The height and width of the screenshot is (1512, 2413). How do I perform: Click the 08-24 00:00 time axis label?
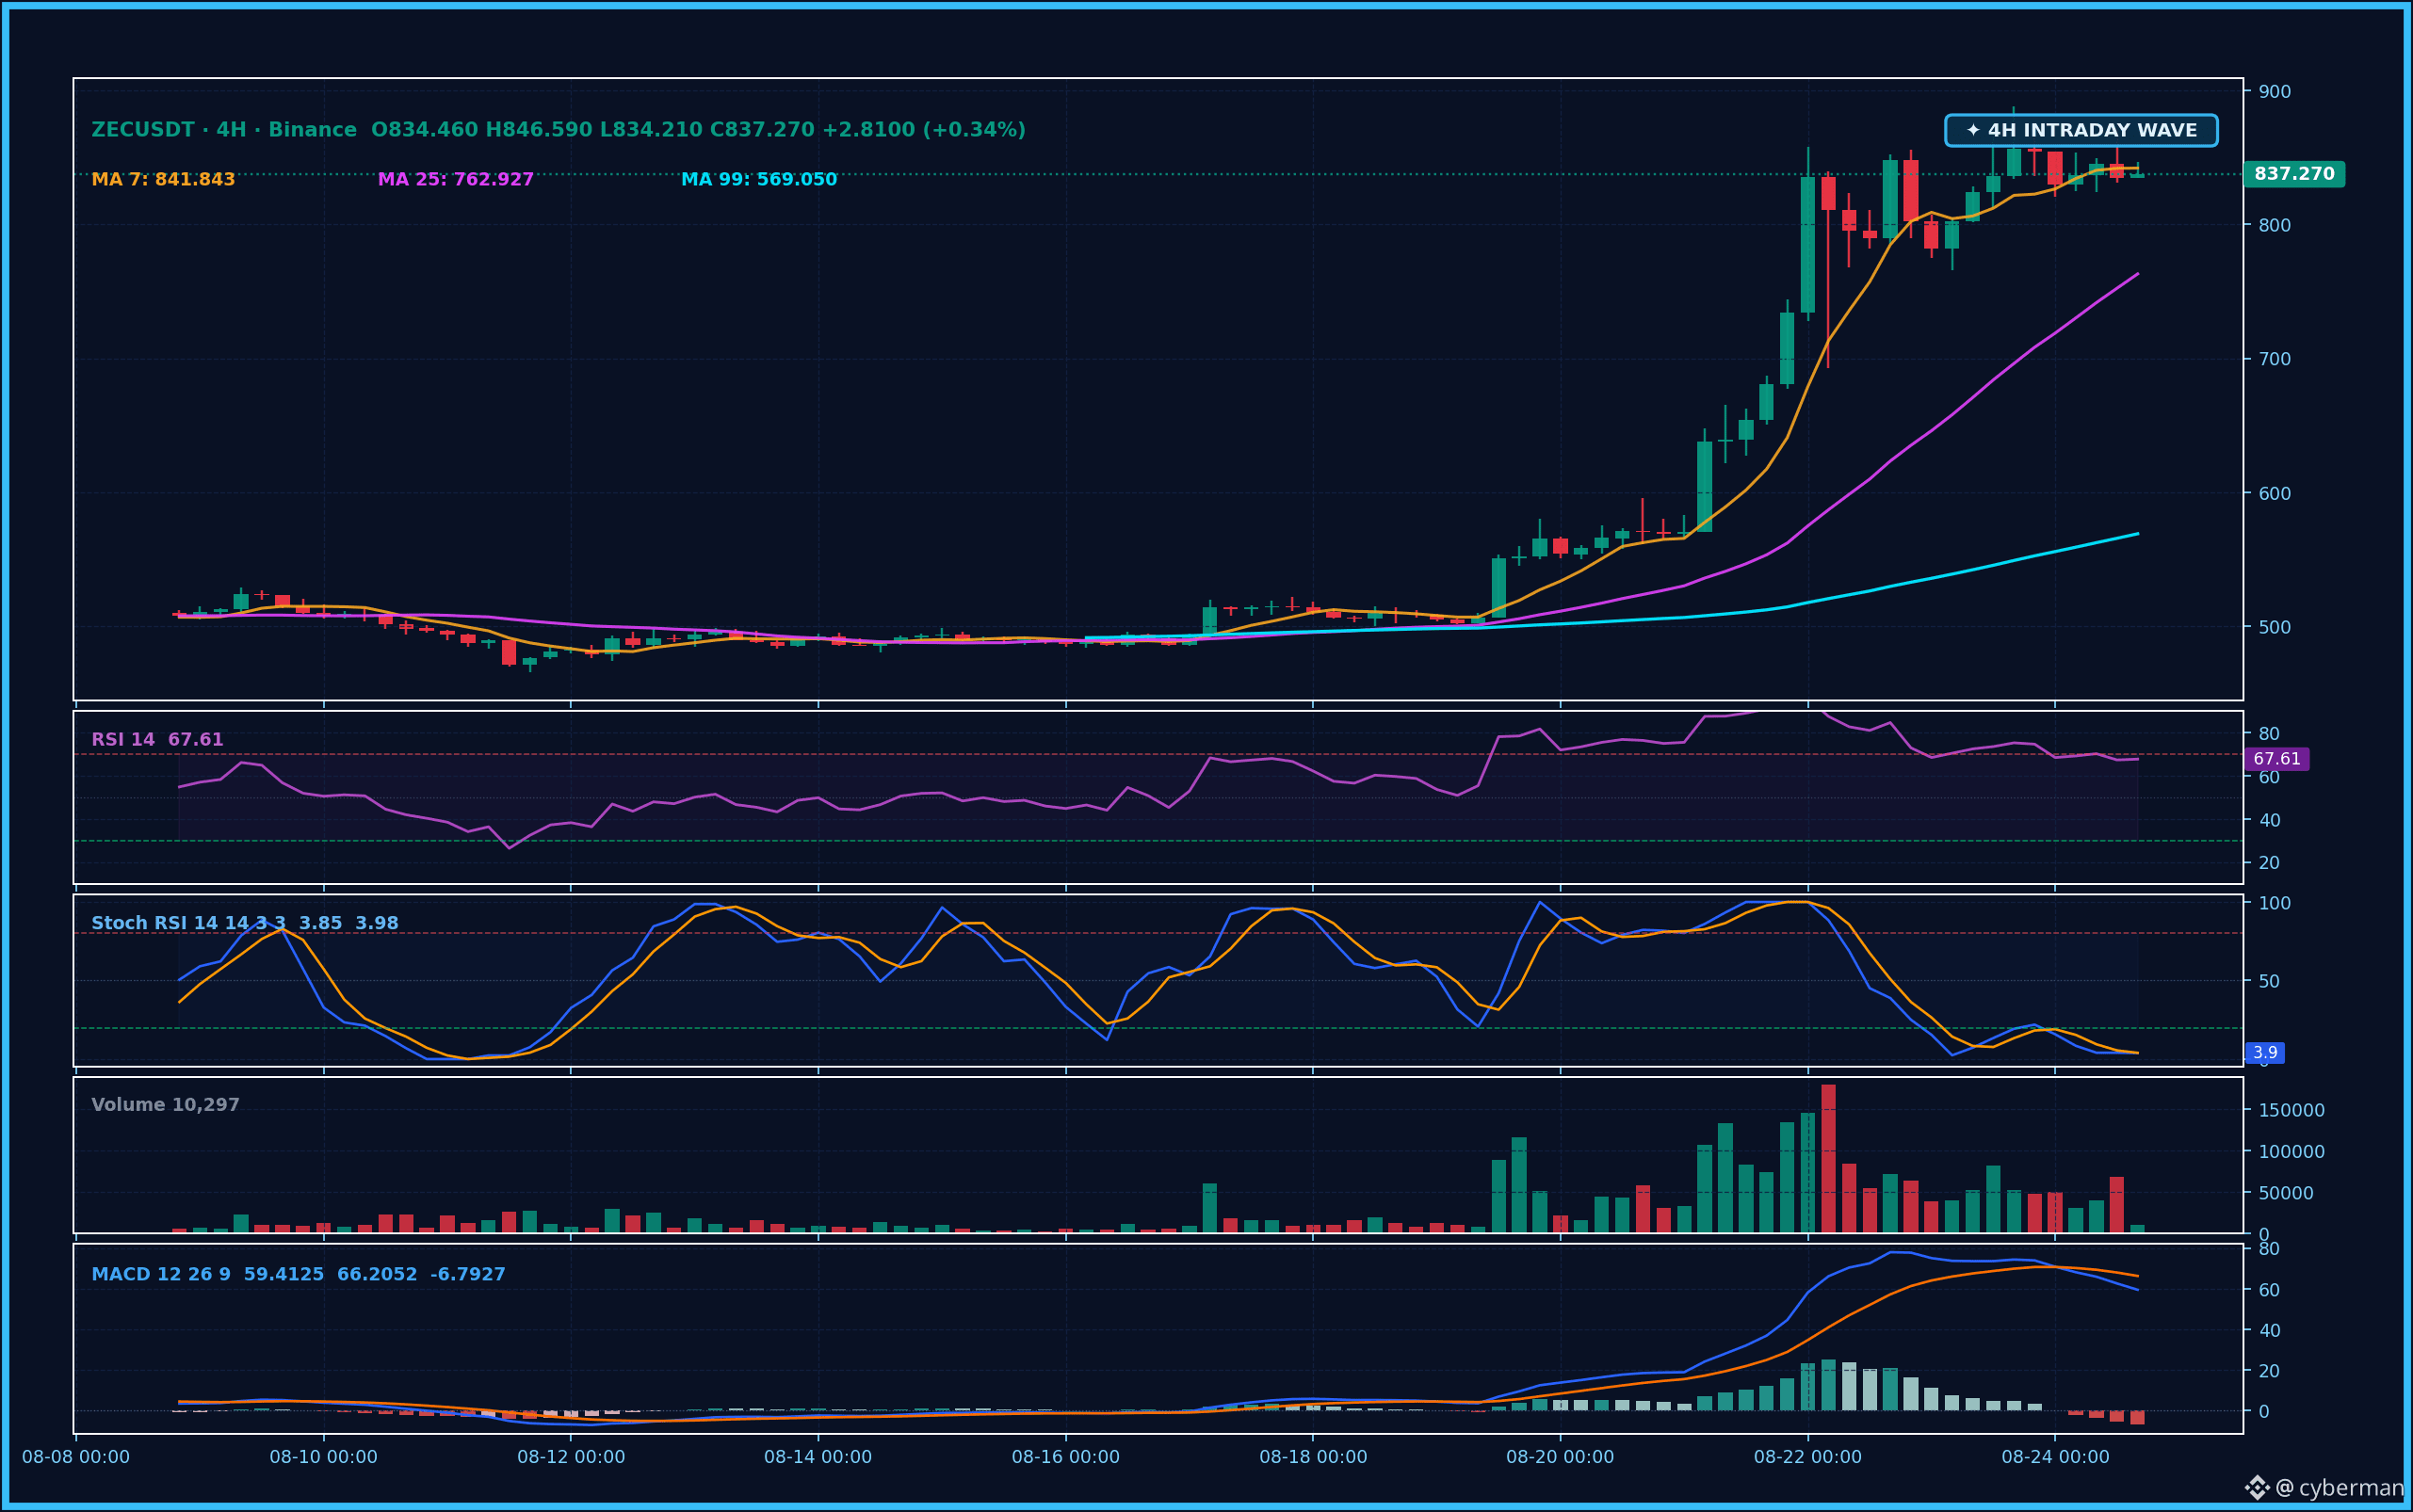point(2056,1457)
